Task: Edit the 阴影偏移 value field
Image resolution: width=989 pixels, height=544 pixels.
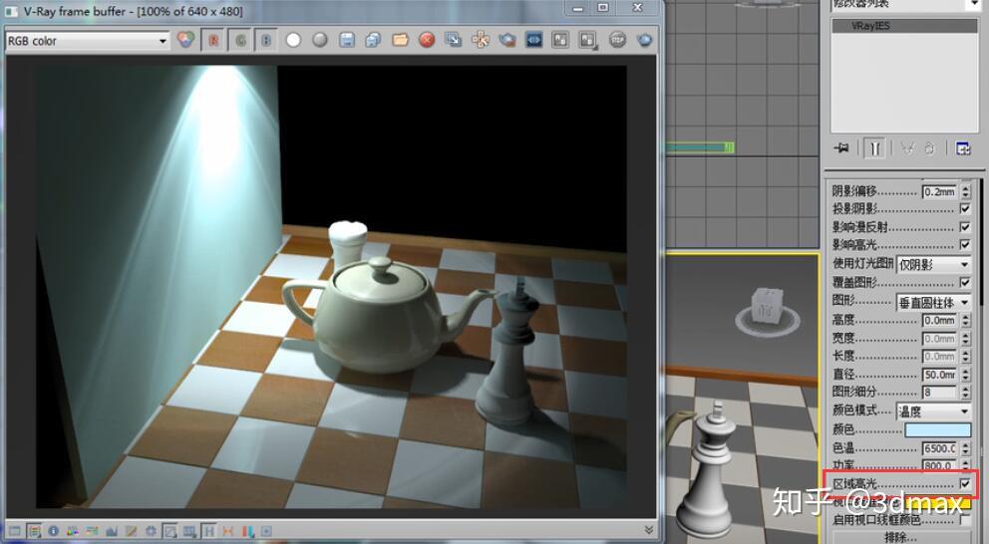Action: tap(940, 191)
